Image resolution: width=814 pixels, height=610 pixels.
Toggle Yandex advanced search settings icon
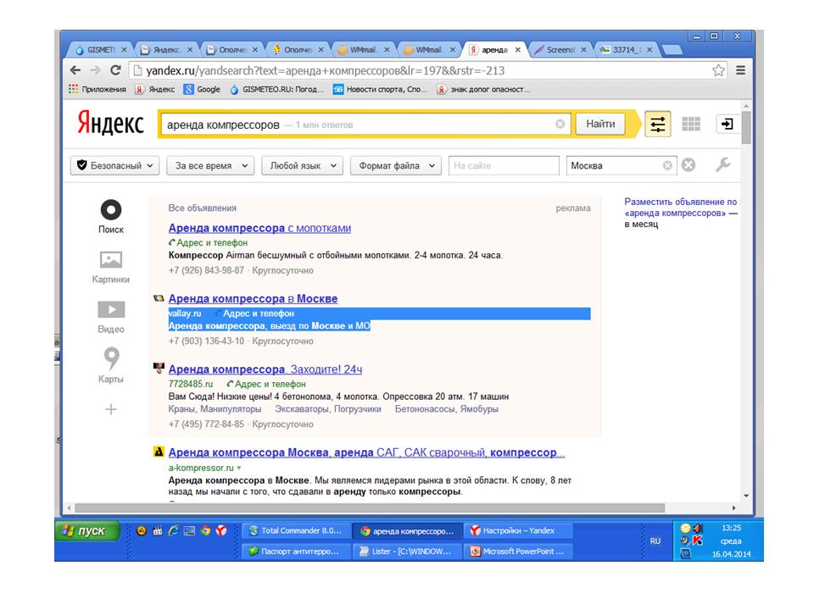(x=658, y=124)
